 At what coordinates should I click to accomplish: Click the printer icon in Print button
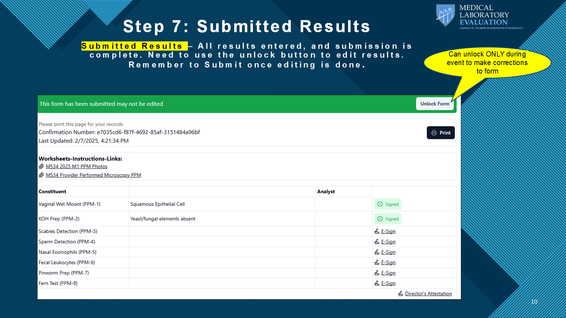434,133
